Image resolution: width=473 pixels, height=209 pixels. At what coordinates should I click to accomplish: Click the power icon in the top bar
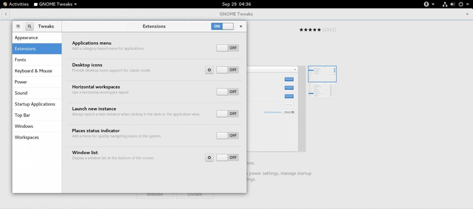[x=461, y=4]
